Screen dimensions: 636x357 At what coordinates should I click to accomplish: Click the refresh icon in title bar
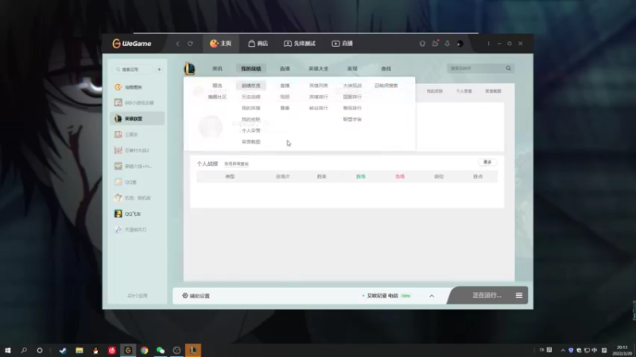(x=190, y=44)
